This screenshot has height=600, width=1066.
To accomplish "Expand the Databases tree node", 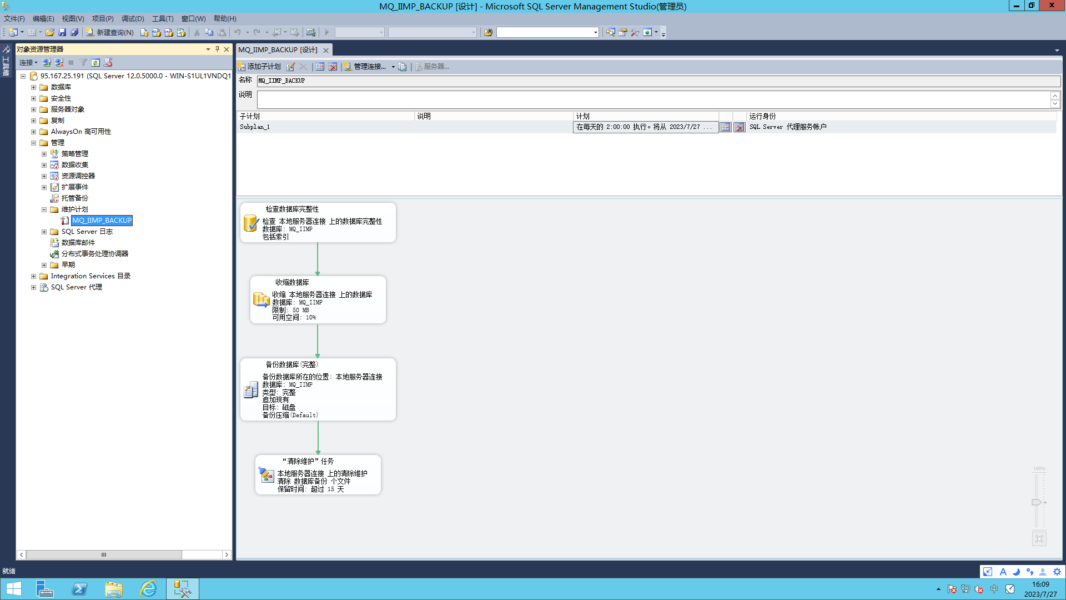I will coord(33,87).
